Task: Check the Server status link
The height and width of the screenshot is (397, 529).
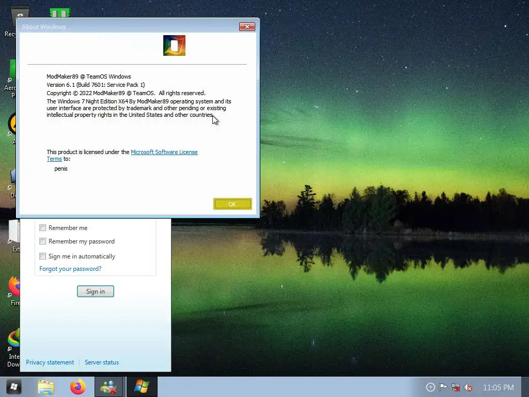Action: click(x=102, y=362)
